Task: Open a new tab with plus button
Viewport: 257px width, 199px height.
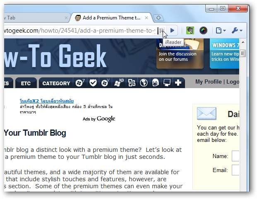Action: (x=158, y=18)
